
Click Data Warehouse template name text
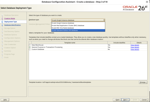37,45
